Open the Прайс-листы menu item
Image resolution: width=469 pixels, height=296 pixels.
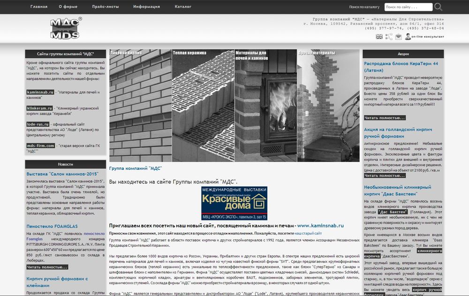[106, 7]
